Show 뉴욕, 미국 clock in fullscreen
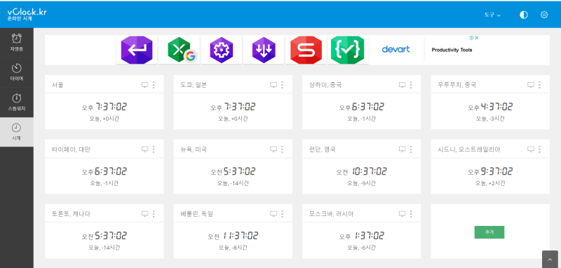Screen dimensions: 561x268 click(273, 149)
